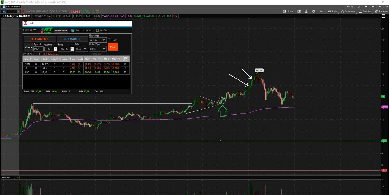Enable the On Top checkbox
The height and width of the screenshot is (195, 390).
coord(97,30)
